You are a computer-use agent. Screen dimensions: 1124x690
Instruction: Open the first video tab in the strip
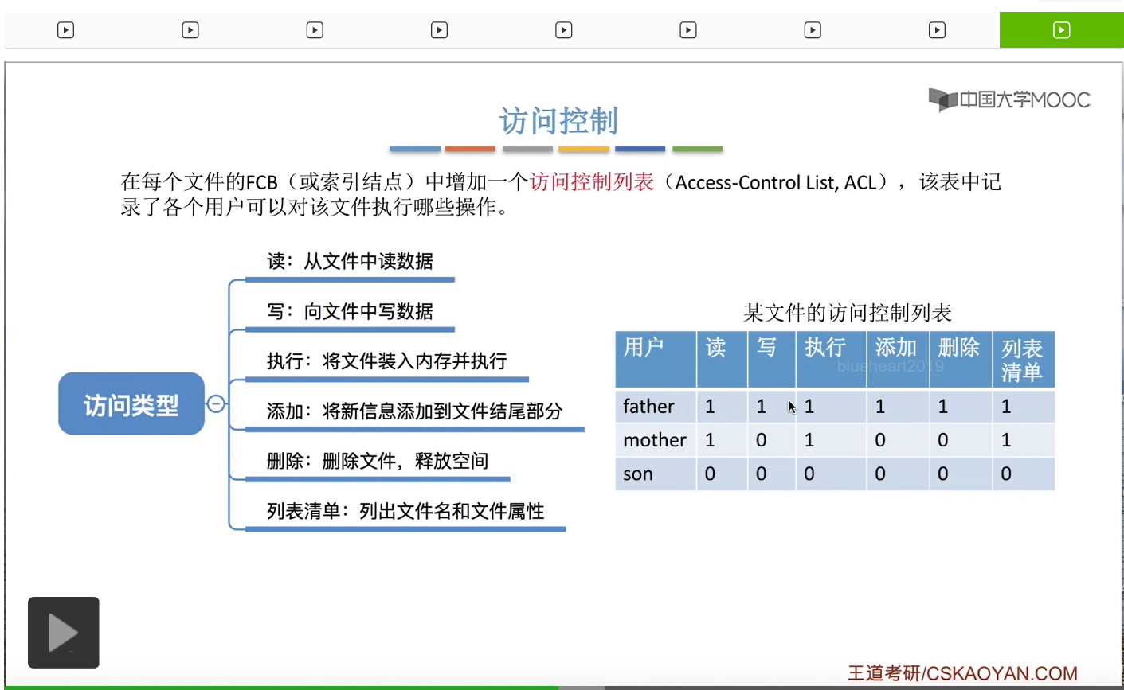(66, 30)
